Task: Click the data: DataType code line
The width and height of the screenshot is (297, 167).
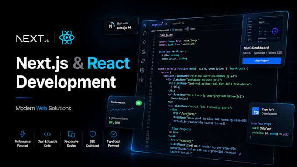Action: point(262,128)
